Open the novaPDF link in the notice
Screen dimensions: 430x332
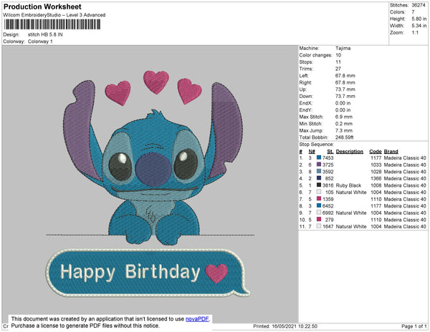(x=197, y=319)
